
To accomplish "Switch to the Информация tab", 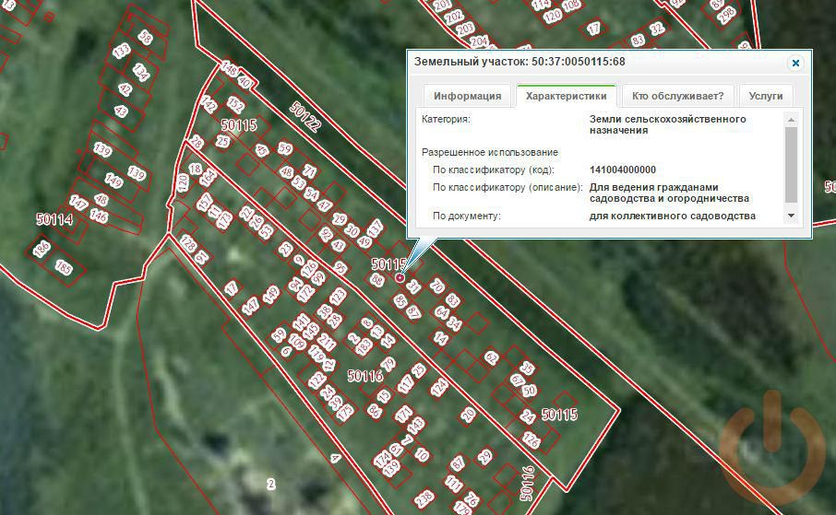I will coord(468,96).
